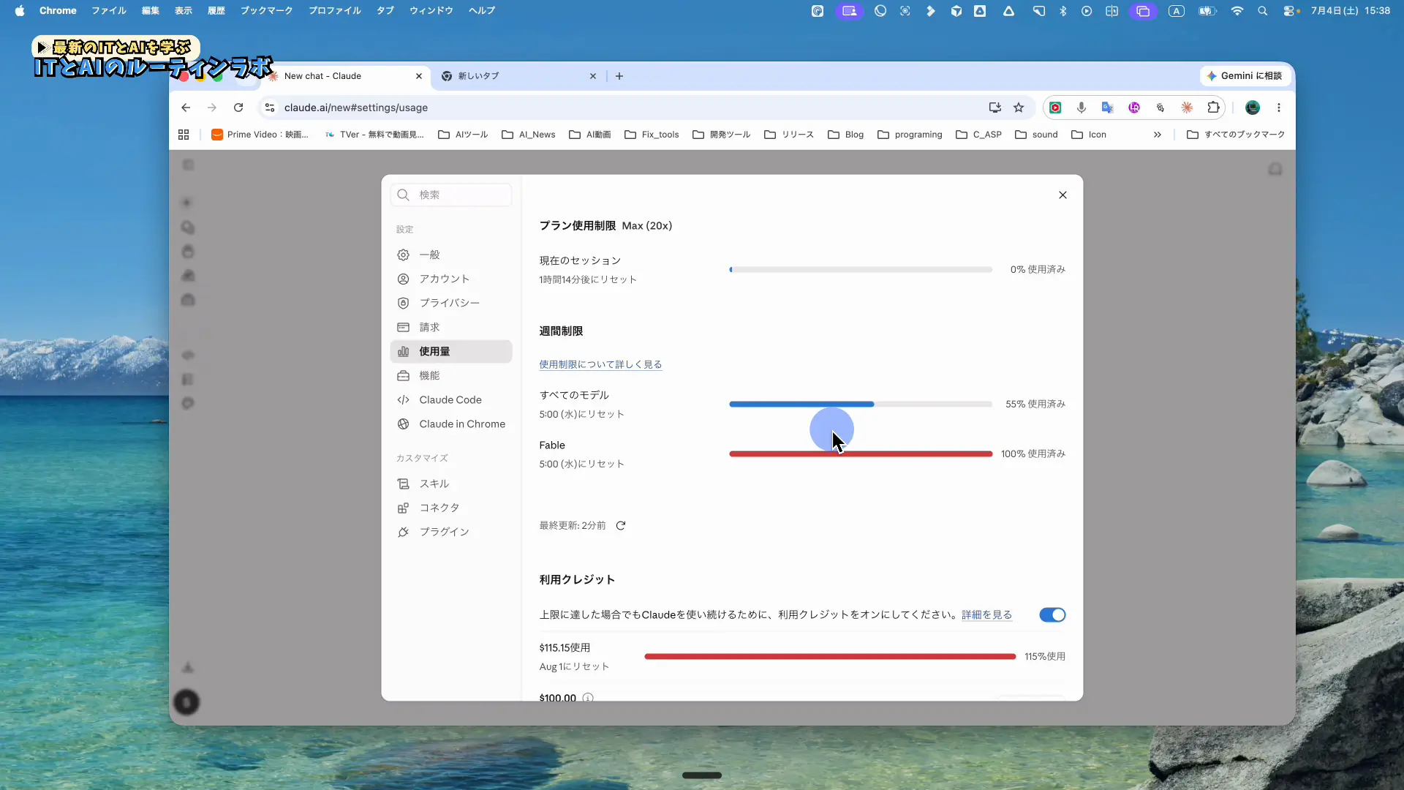1404x790 pixels.
Task: Open 一般 general settings
Action: tap(451, 255)
